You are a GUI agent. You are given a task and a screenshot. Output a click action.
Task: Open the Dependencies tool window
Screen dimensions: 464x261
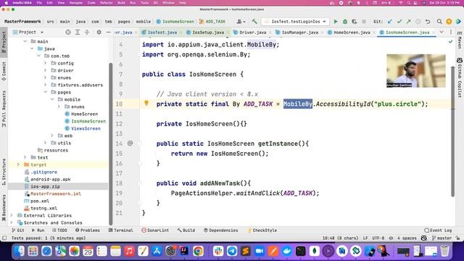[x=220, y=231]
